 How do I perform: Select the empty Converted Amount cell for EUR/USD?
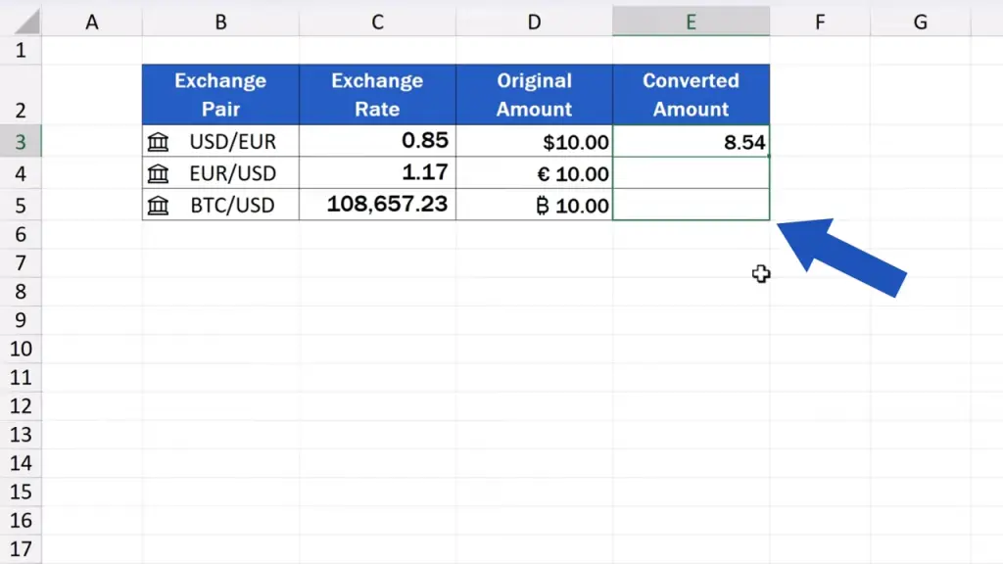691,174
